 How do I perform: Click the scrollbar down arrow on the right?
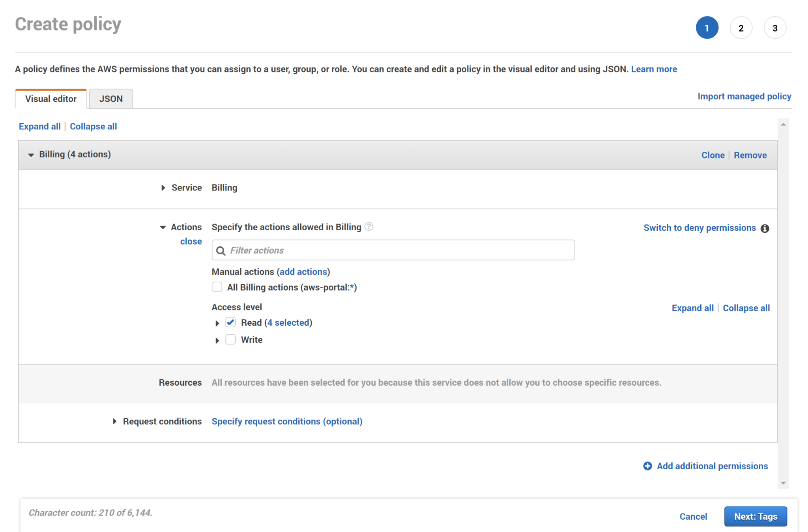[x=784, y=483]
